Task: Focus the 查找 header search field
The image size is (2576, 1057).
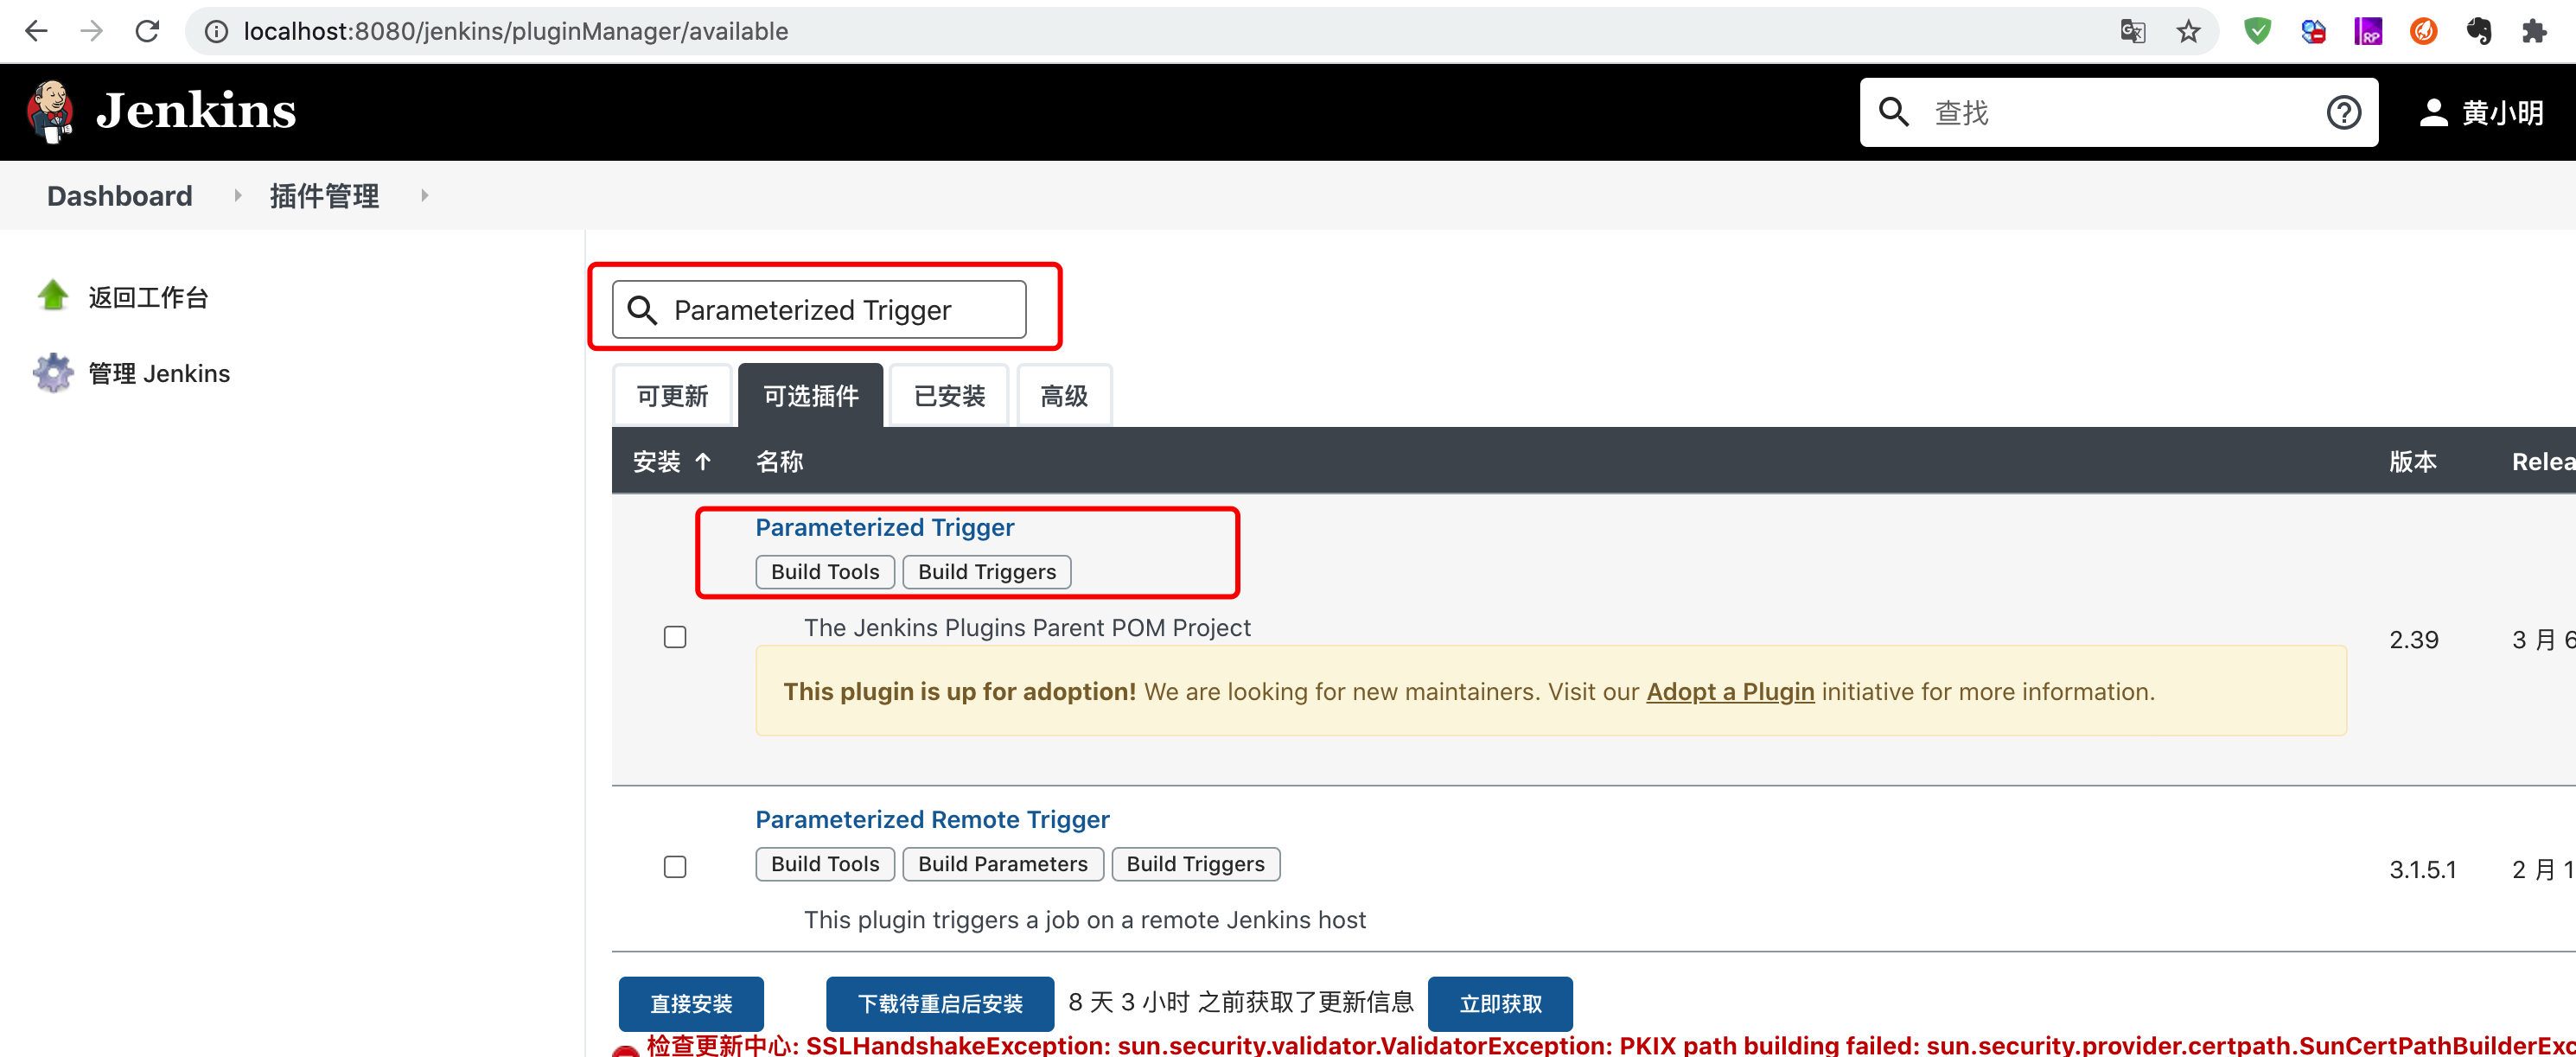Action: pyautogui.click(x=2118, y=113)
